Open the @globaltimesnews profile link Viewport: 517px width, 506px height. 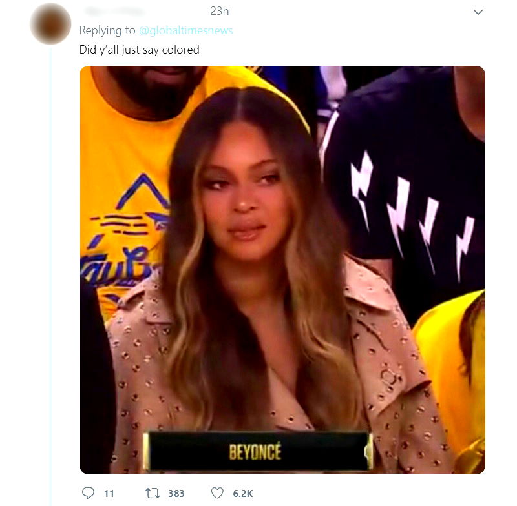point(186,30)
